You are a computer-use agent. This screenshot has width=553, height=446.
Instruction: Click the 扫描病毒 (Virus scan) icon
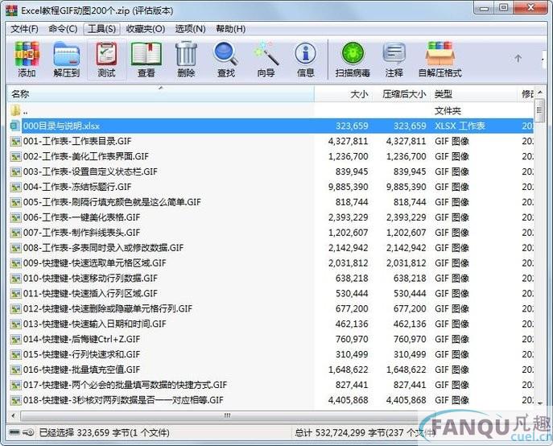353,54
